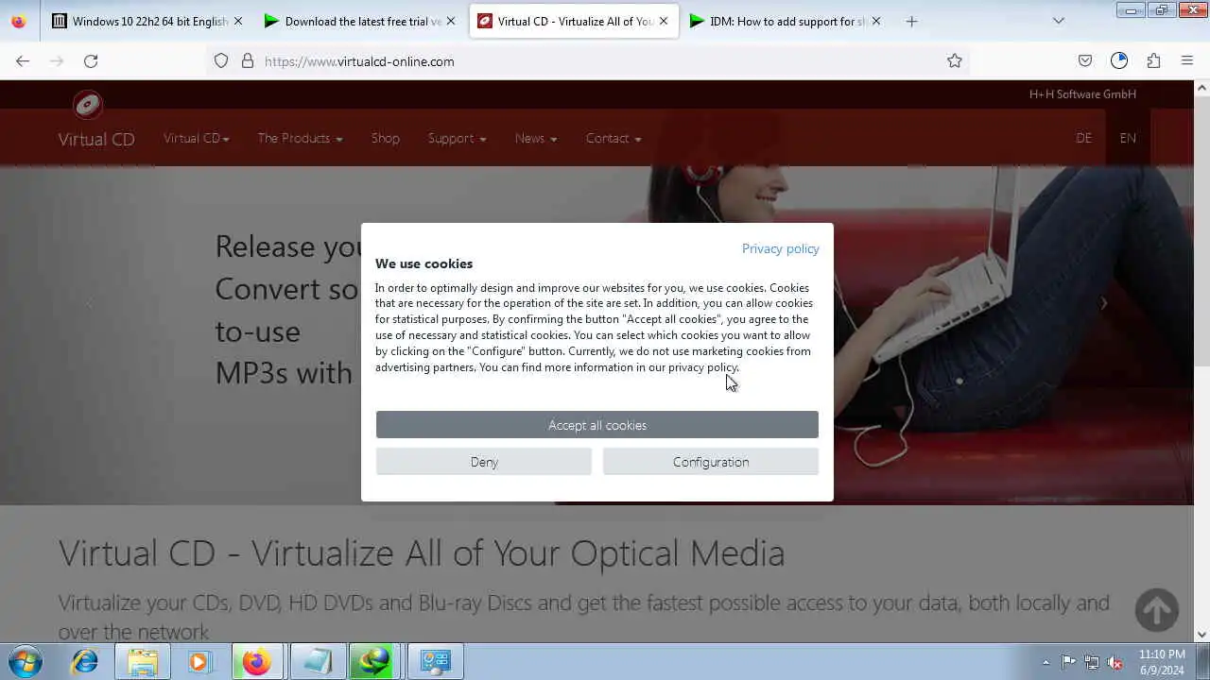Reload the page with refresh icon
The height and width of the screenshot is (680, 1210).
(91, 60)
